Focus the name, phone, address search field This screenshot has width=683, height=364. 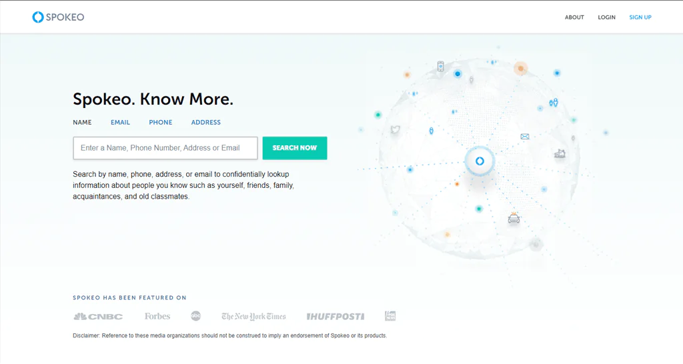point(165,148)
